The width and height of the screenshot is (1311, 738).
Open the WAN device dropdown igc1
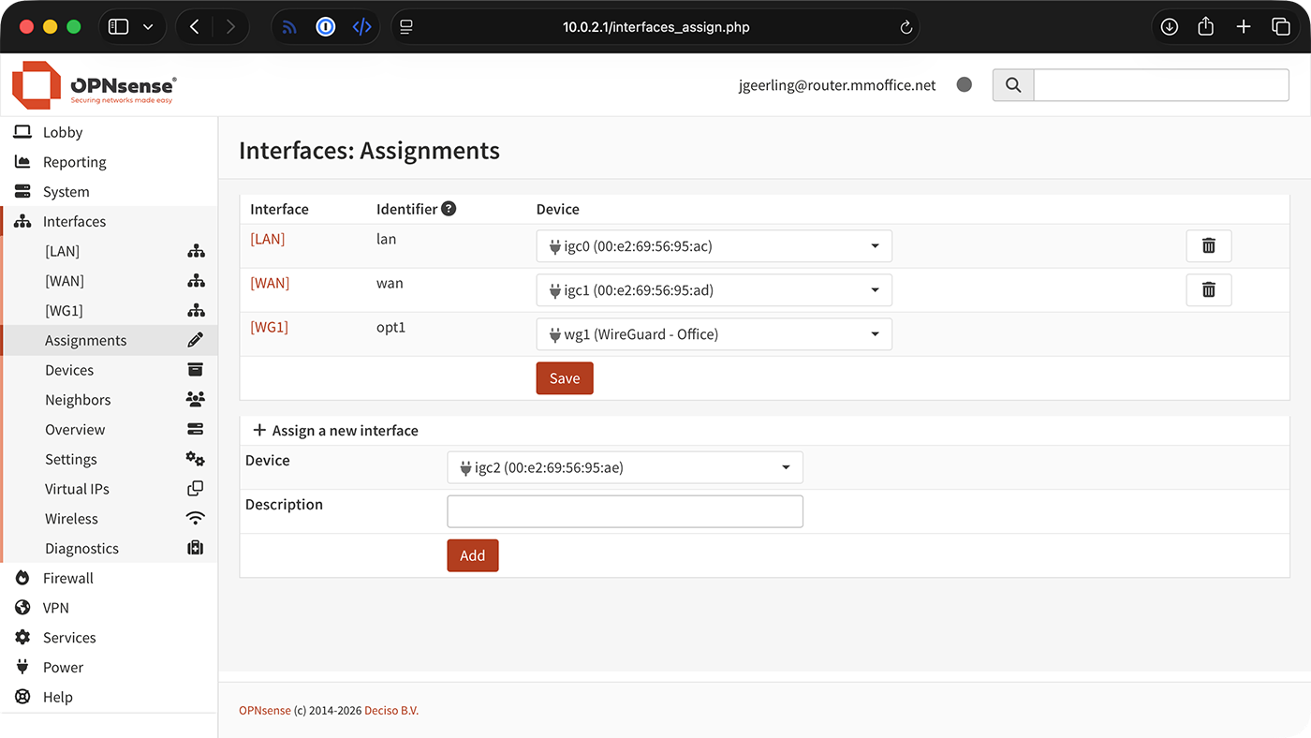tap(714, 290)
